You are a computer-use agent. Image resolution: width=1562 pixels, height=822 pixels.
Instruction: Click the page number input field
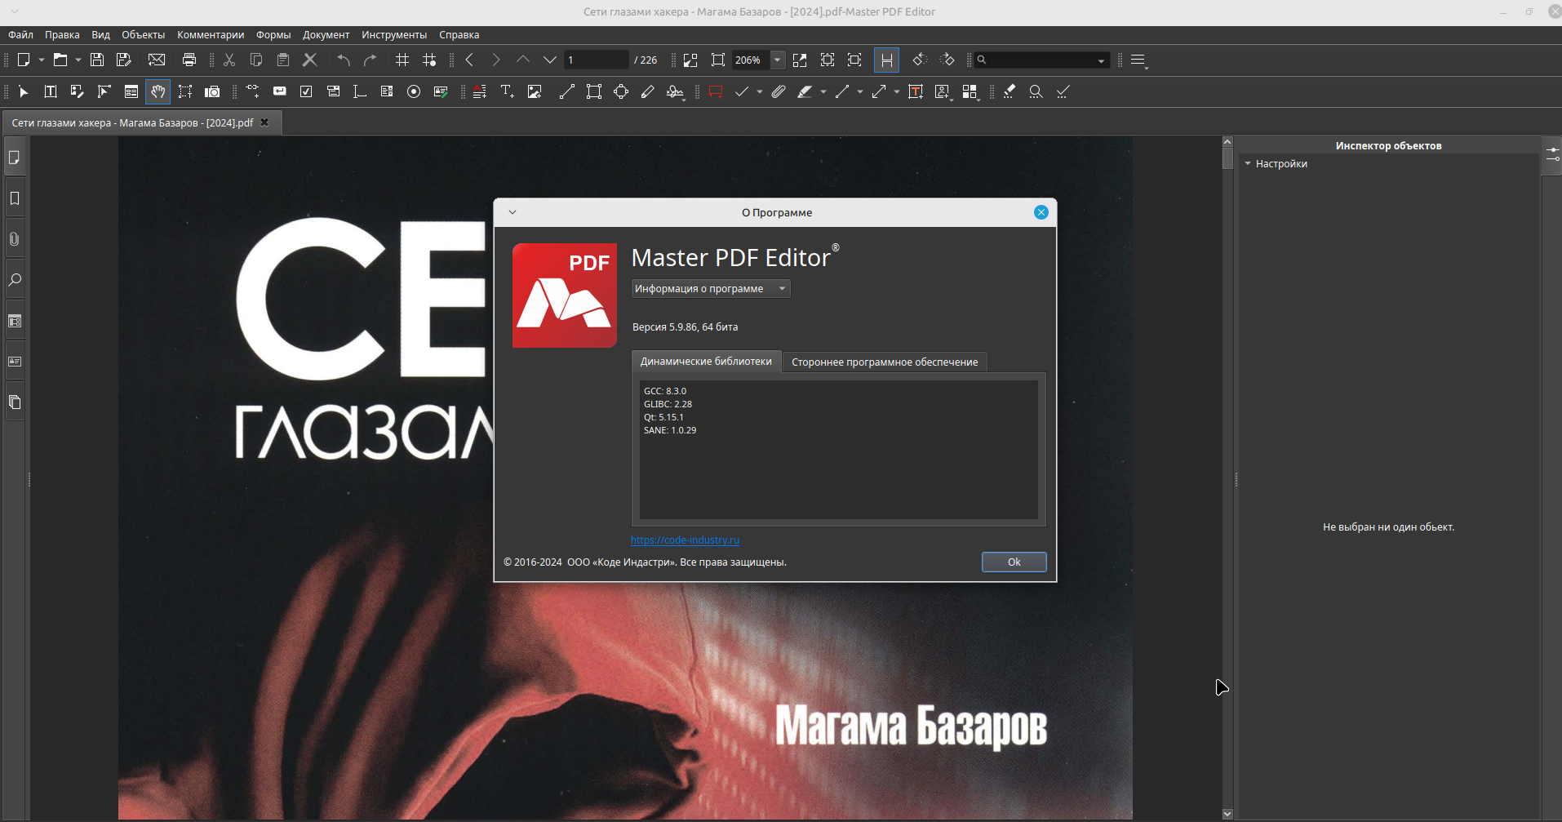click(596, 60)
